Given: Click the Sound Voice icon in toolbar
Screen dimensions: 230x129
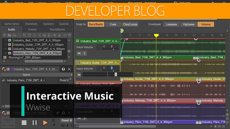Looking at the screenshot, I should (x=49, y=35).
